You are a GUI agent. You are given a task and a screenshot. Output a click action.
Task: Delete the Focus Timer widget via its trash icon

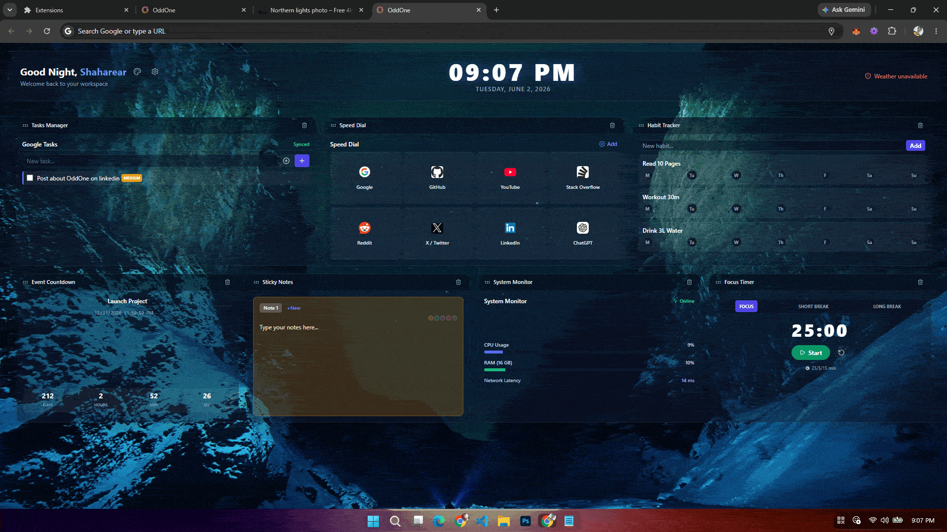(920, 282)
